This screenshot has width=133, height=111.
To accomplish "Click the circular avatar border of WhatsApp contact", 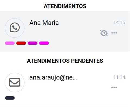I will pyautogui.click(x=15, y=28).
